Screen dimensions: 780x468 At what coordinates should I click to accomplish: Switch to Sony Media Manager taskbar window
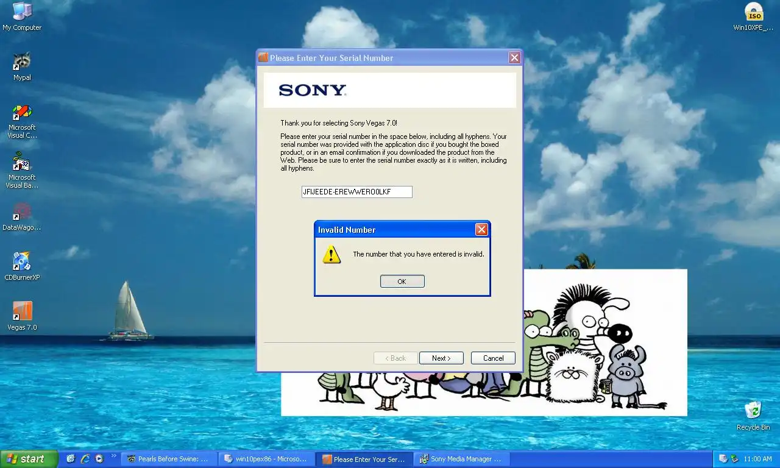461,459
